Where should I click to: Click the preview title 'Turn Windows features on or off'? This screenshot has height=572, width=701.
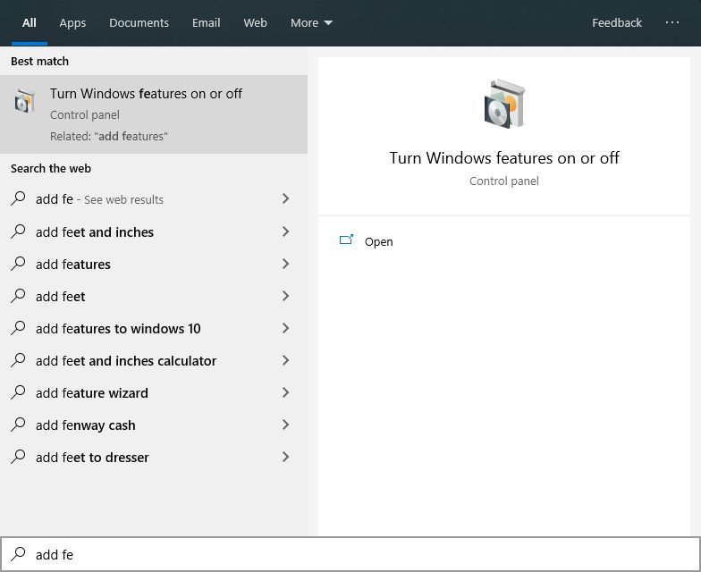point(504,157)
